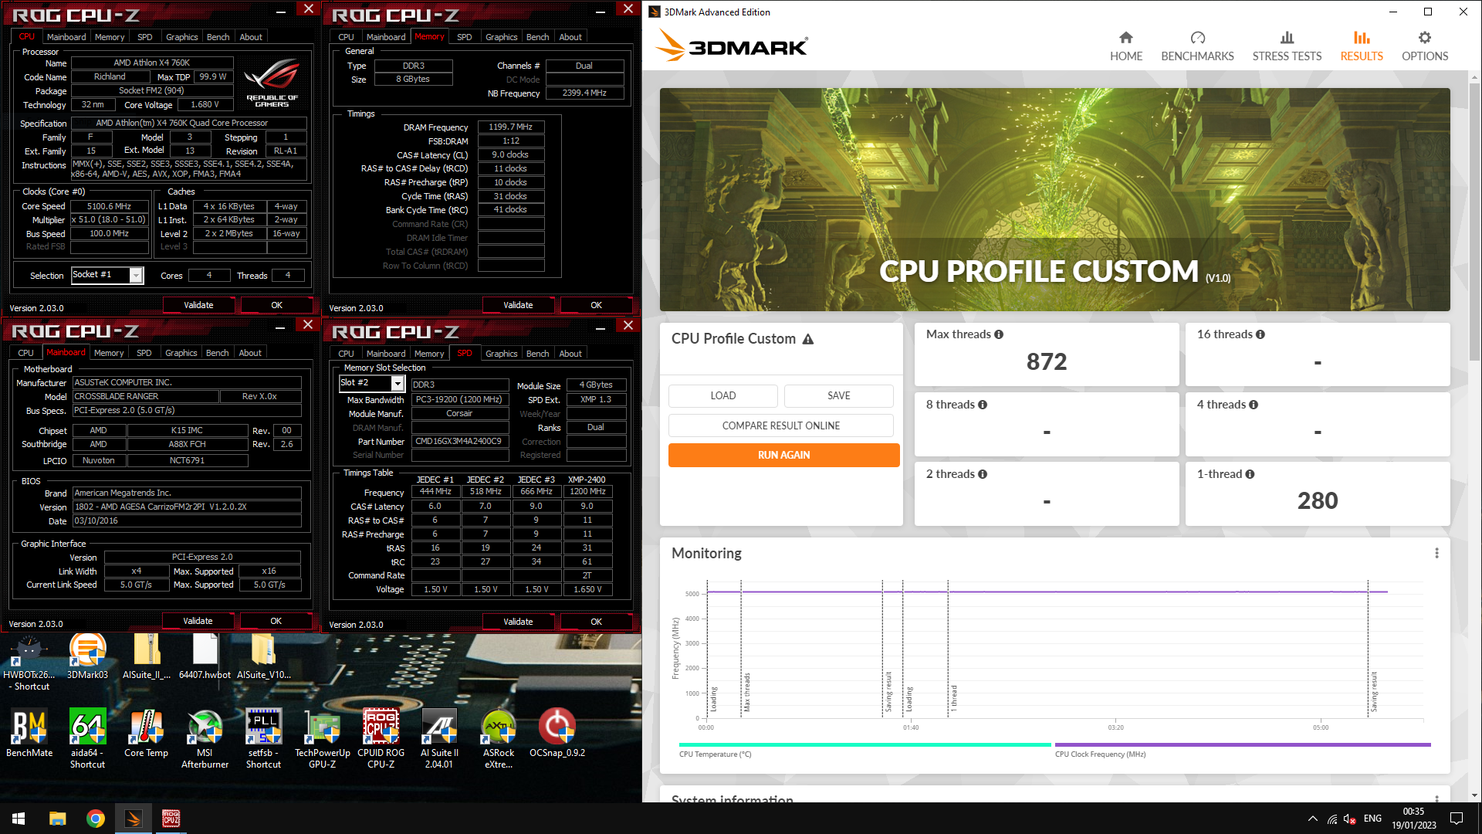Click the Core Speed 5100.6 MHz value
The height and width of the screenshot is (834, 1482).
pos(109,206)
